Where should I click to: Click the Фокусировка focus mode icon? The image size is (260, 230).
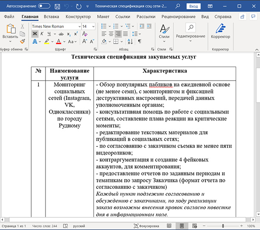[136, 226]
